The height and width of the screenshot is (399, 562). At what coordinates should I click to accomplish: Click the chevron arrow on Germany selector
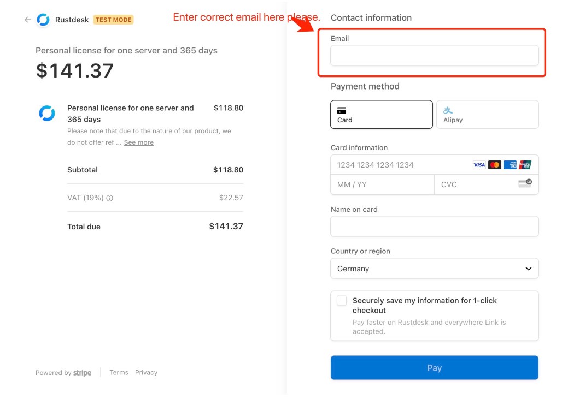pos(528,269)
